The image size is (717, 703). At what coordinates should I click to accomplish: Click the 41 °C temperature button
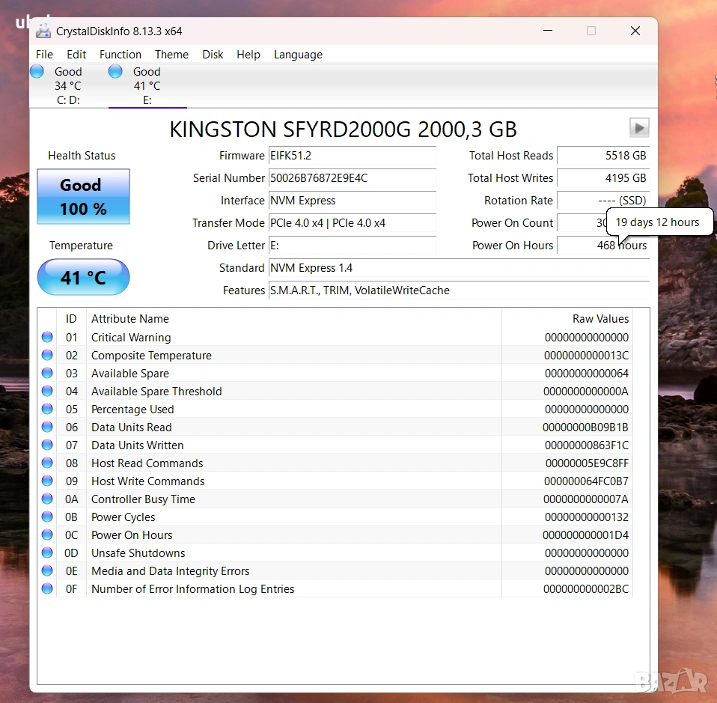click(x=83, y=278)
